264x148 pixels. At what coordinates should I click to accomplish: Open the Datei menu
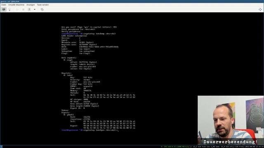click(x=4, y=5)
